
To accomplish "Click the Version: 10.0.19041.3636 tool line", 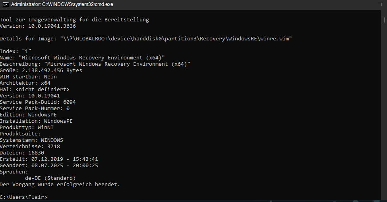I will [38, 26].
